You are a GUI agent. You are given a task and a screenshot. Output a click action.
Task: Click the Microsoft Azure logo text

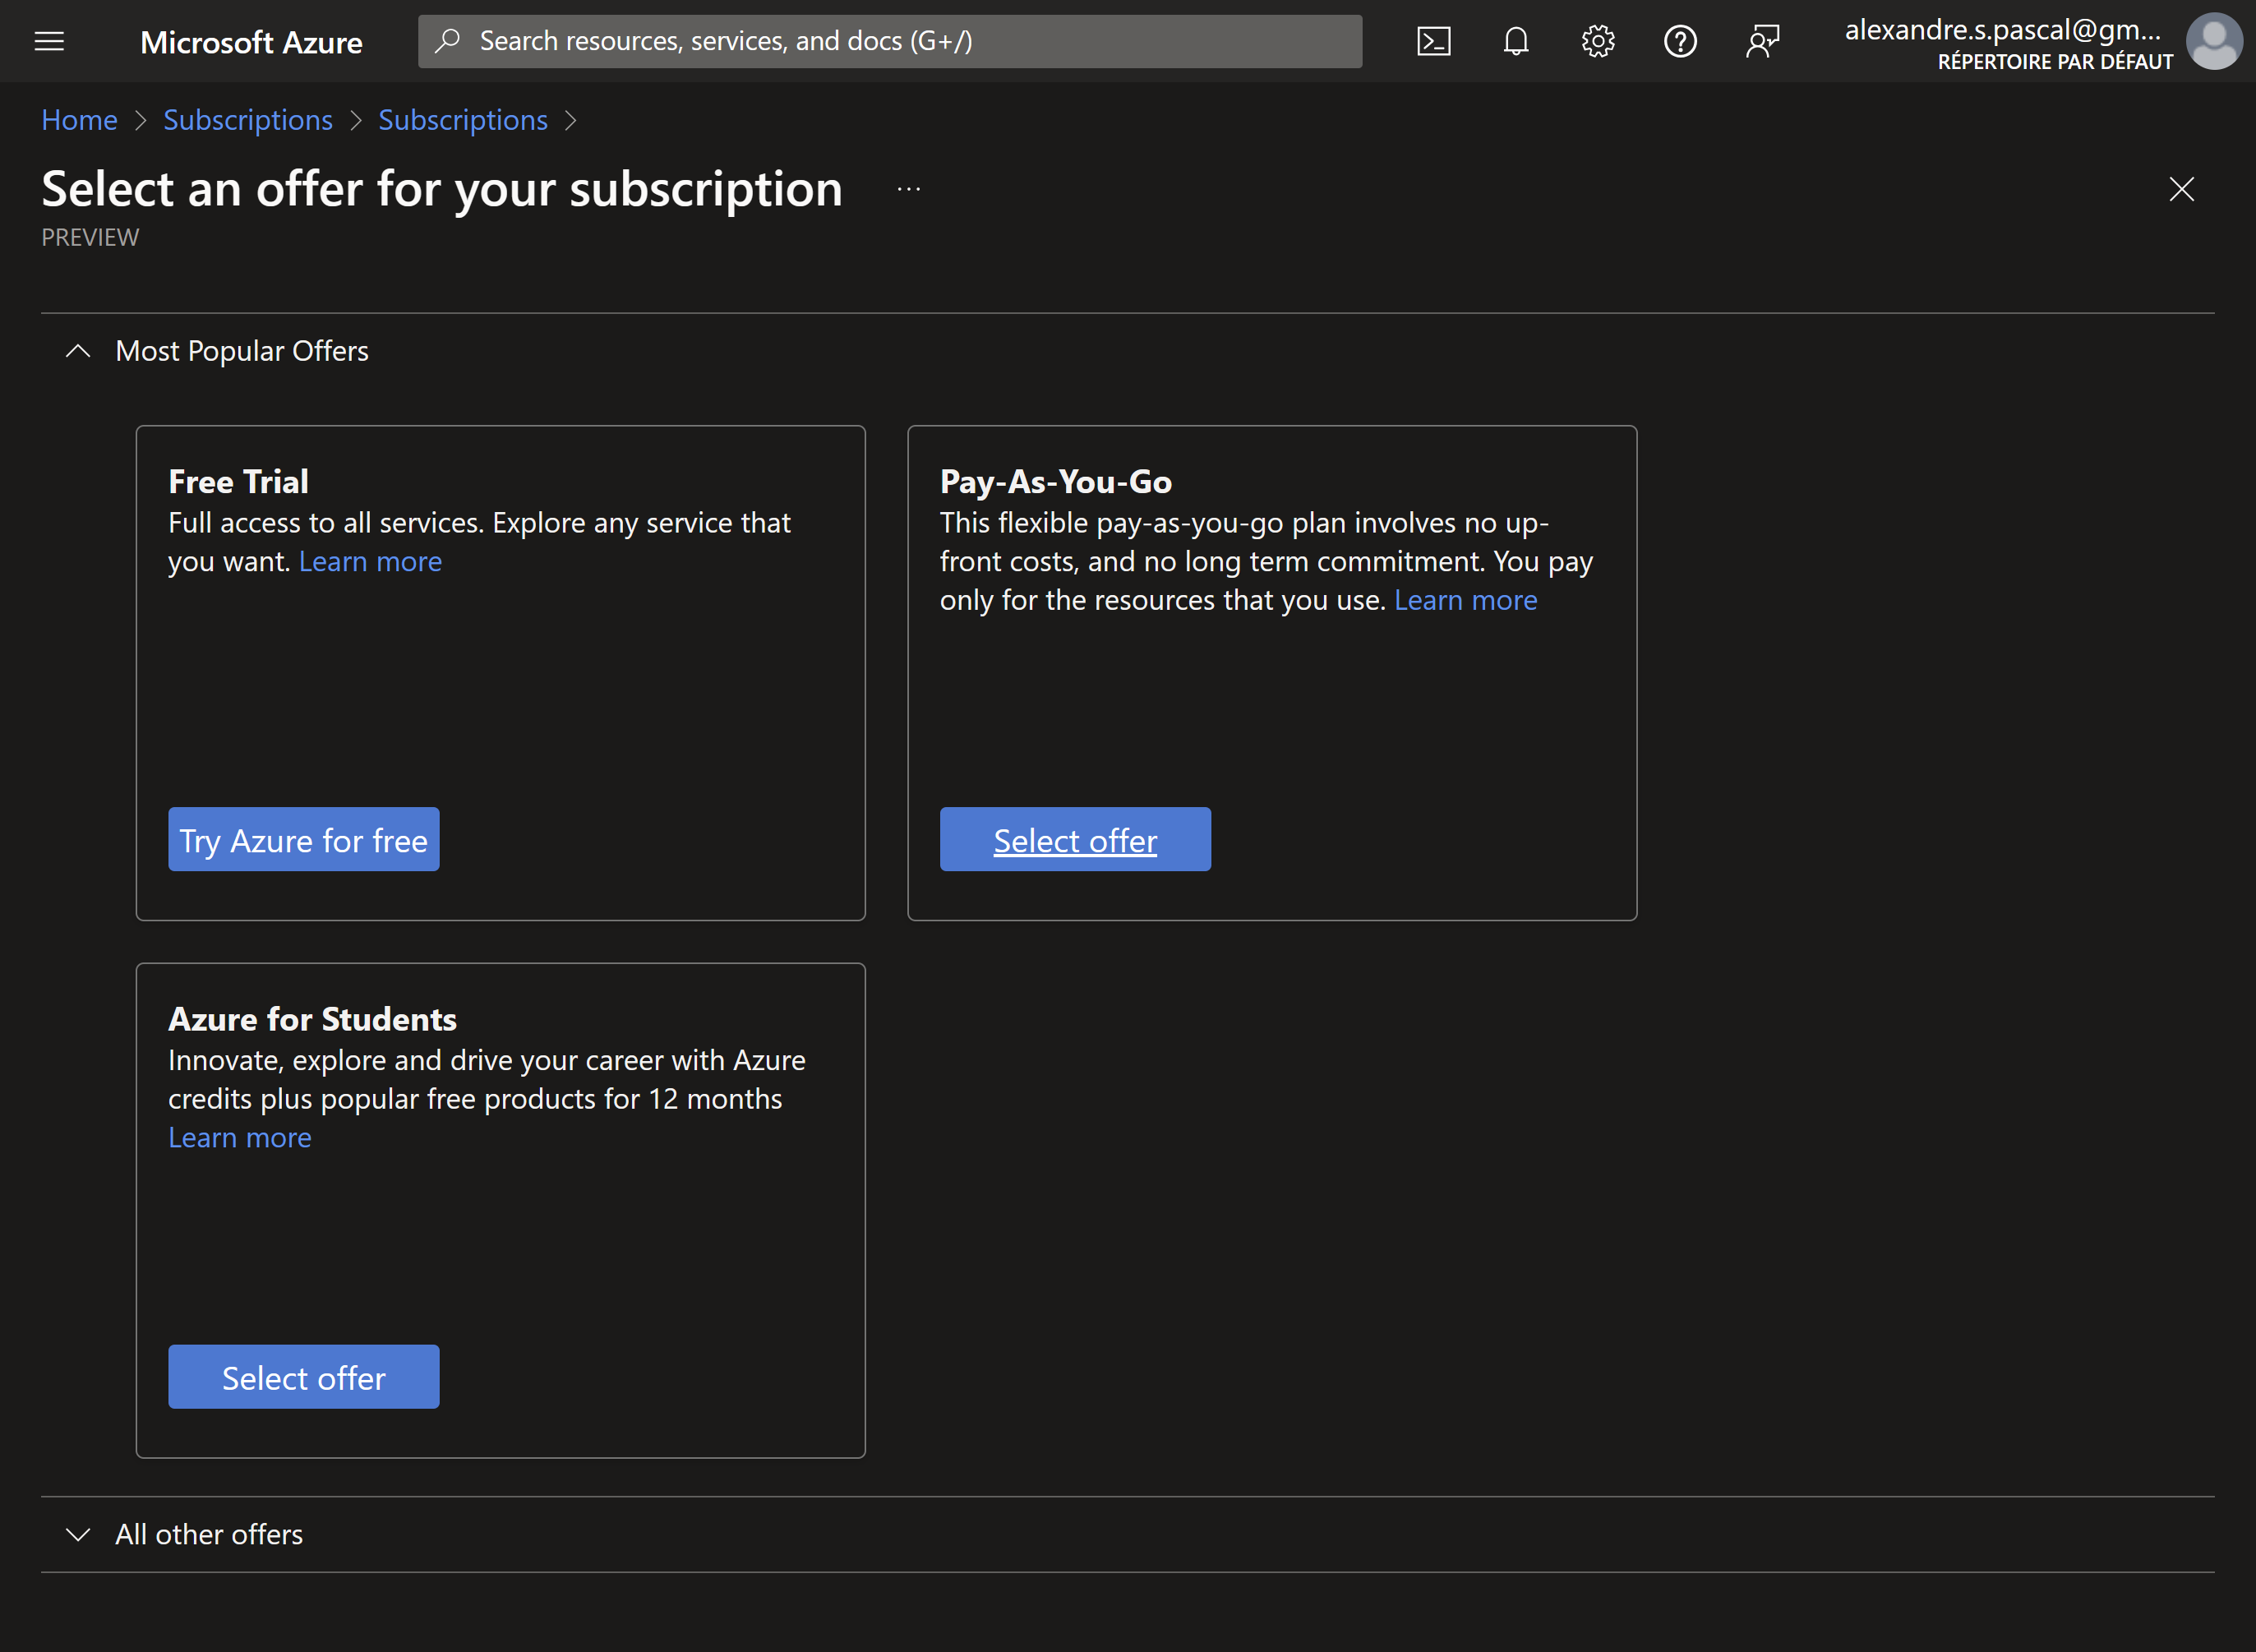(251, 42)
